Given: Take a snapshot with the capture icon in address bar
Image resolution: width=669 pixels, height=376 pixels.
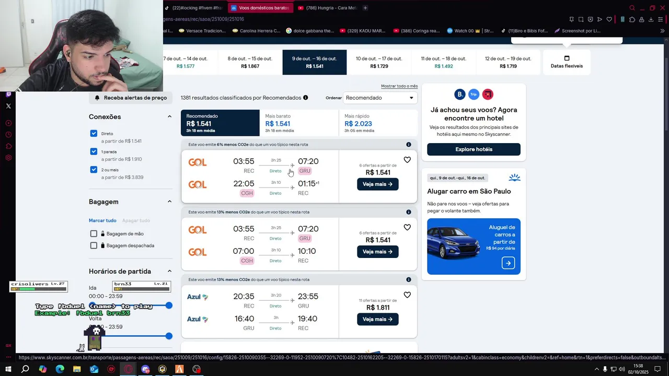Looking at the screenshot, I should pyautogui.click(x=581, y=19).
